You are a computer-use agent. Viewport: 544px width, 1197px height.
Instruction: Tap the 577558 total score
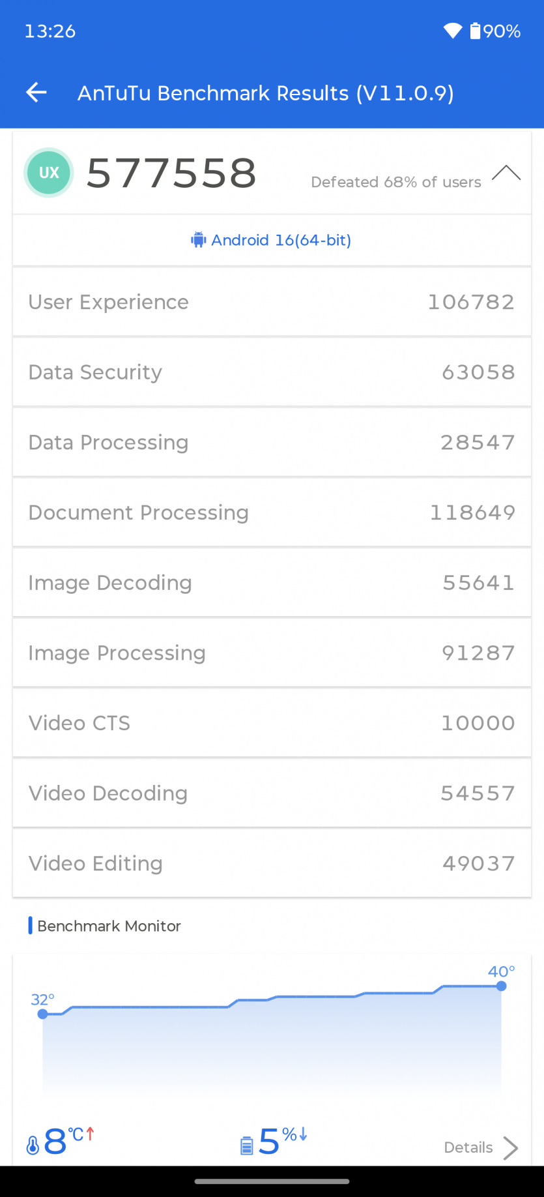pos(171,173)
